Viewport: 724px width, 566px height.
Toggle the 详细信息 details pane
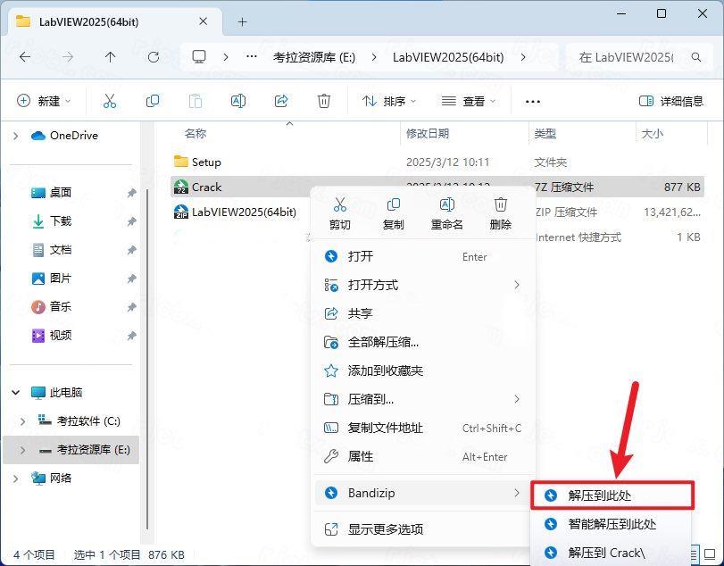point(671,101)
